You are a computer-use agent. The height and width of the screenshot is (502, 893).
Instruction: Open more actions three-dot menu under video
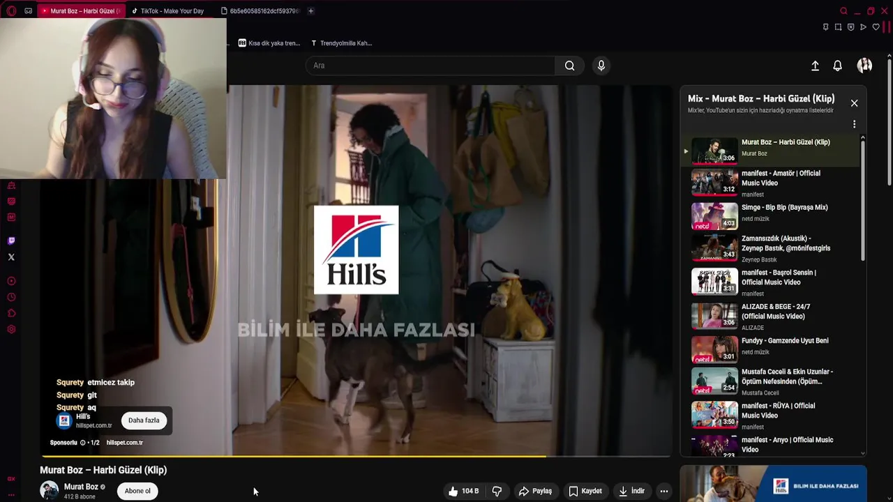(x=664, y=491)
